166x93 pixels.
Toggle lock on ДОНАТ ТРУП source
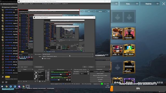(48, 75)
